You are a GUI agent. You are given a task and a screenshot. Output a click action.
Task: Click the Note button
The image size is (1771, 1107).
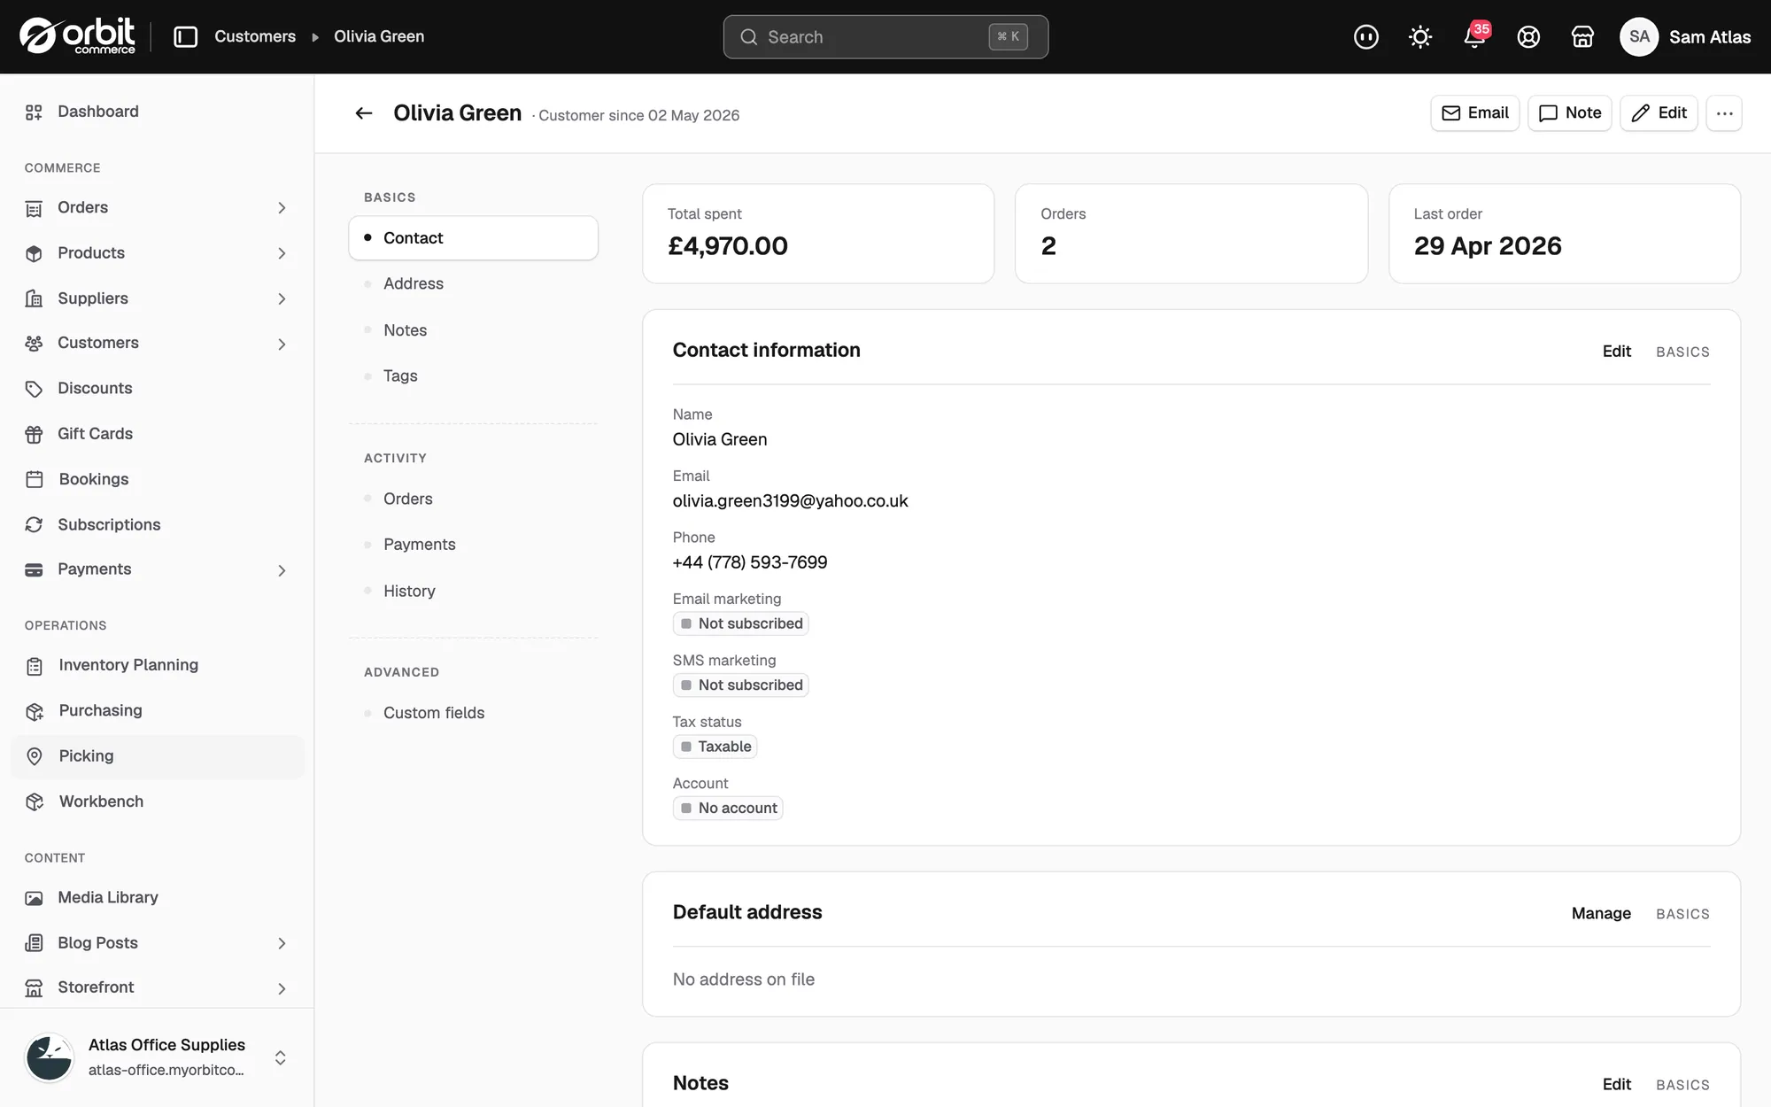1570,113
